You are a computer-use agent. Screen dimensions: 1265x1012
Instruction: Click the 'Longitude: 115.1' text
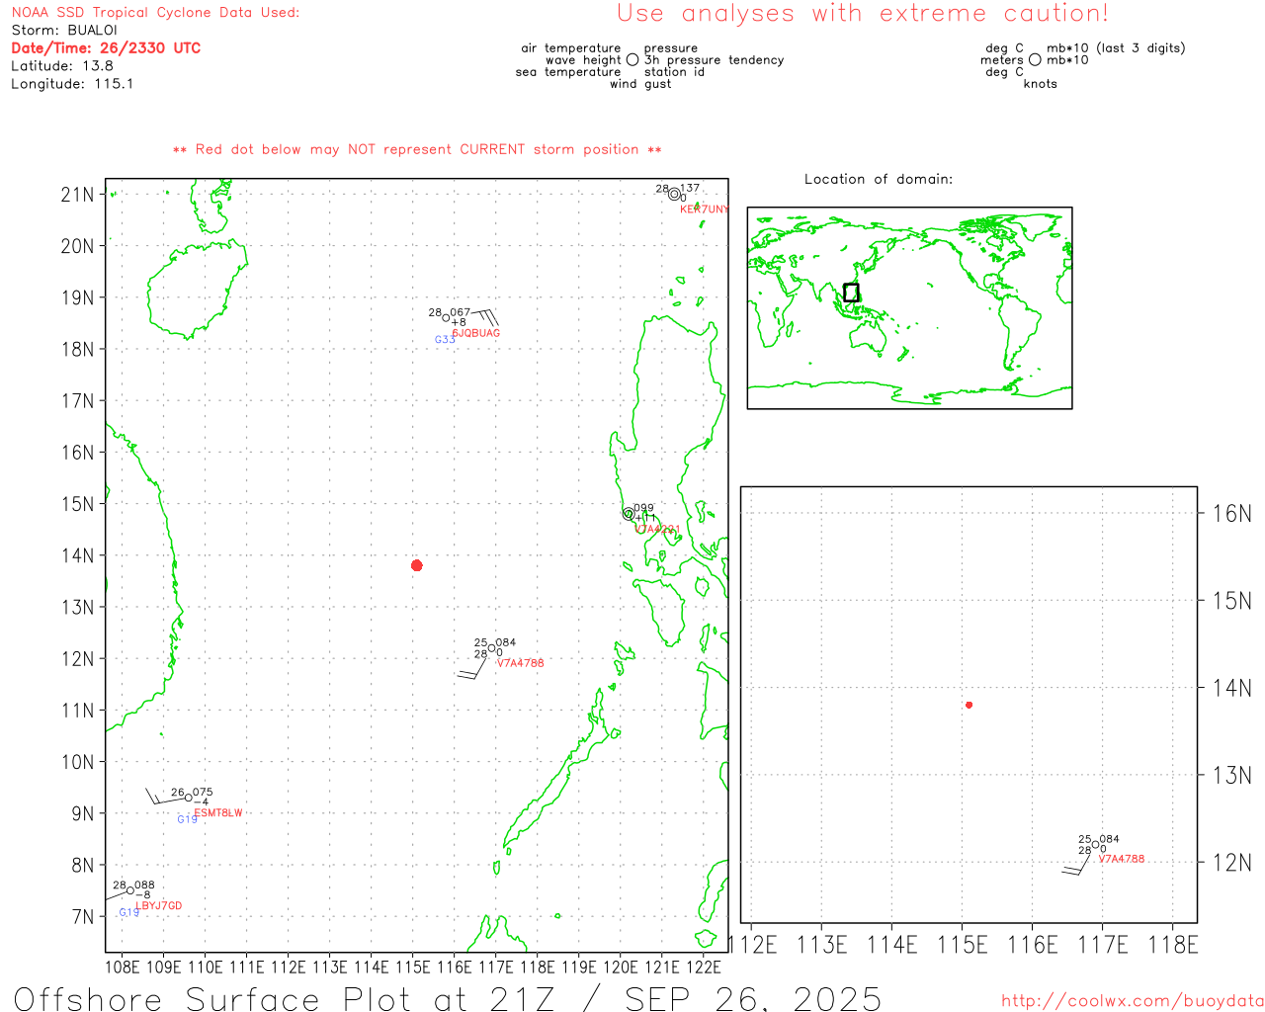(x=72, y=84)
